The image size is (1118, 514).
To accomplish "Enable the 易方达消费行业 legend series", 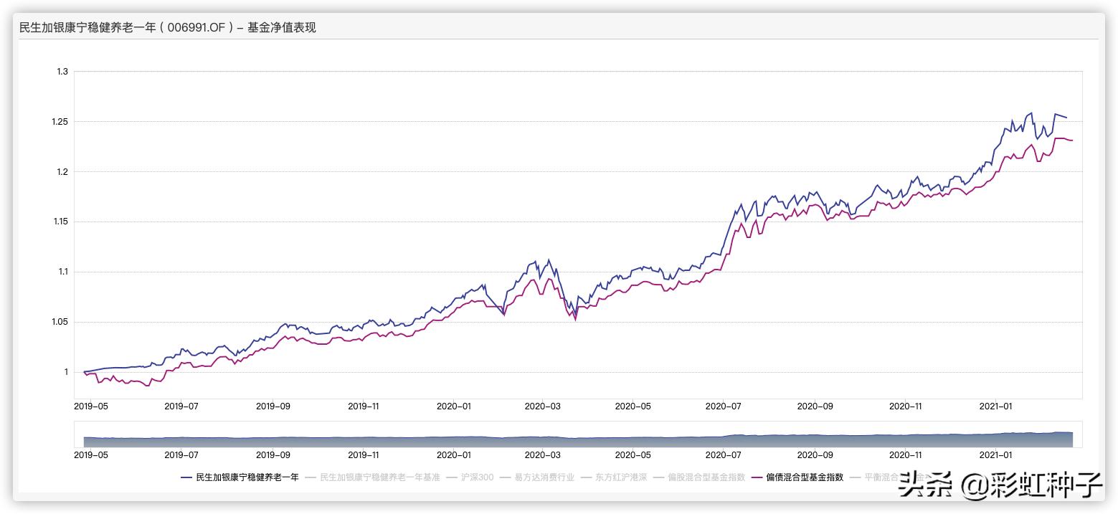I will 537,477.
